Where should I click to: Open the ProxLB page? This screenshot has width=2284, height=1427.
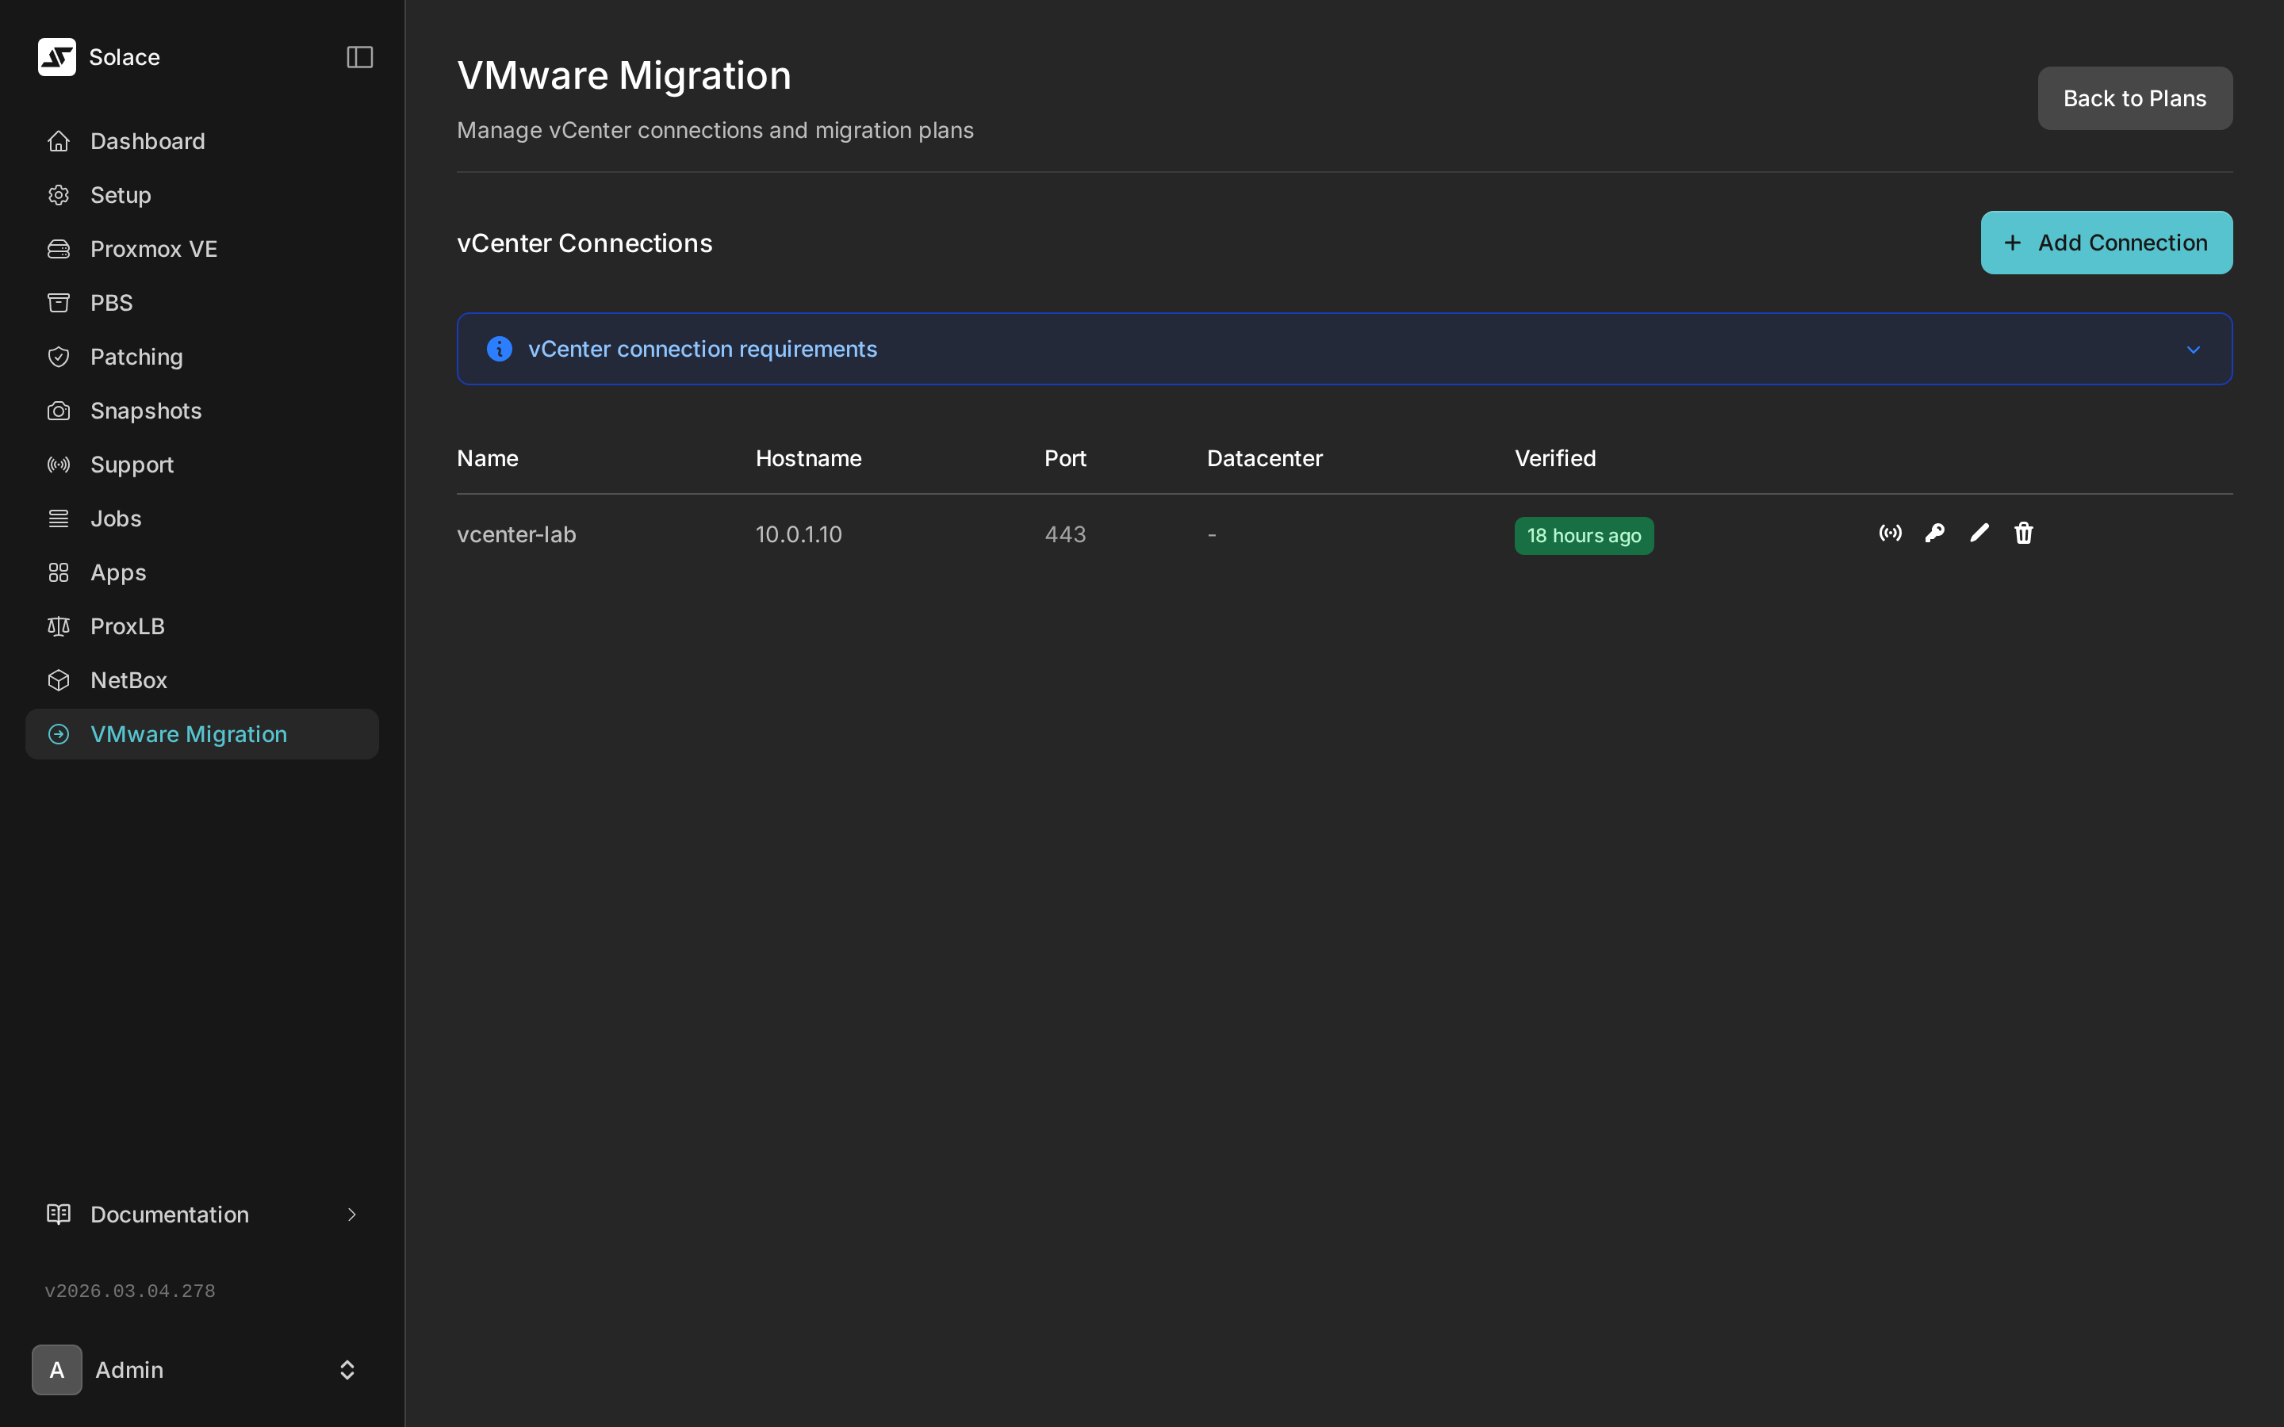click(x=128, y=626)
